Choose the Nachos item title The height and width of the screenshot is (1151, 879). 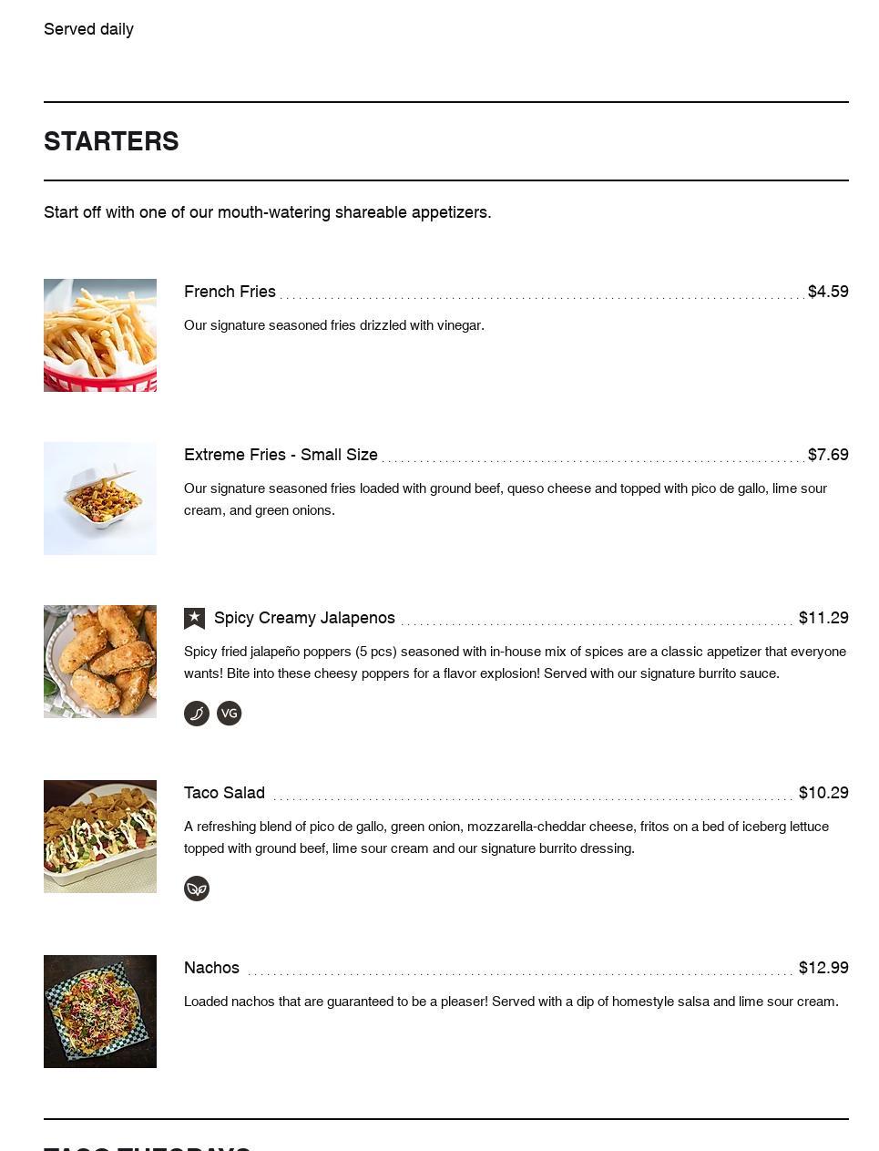point(211,968)
